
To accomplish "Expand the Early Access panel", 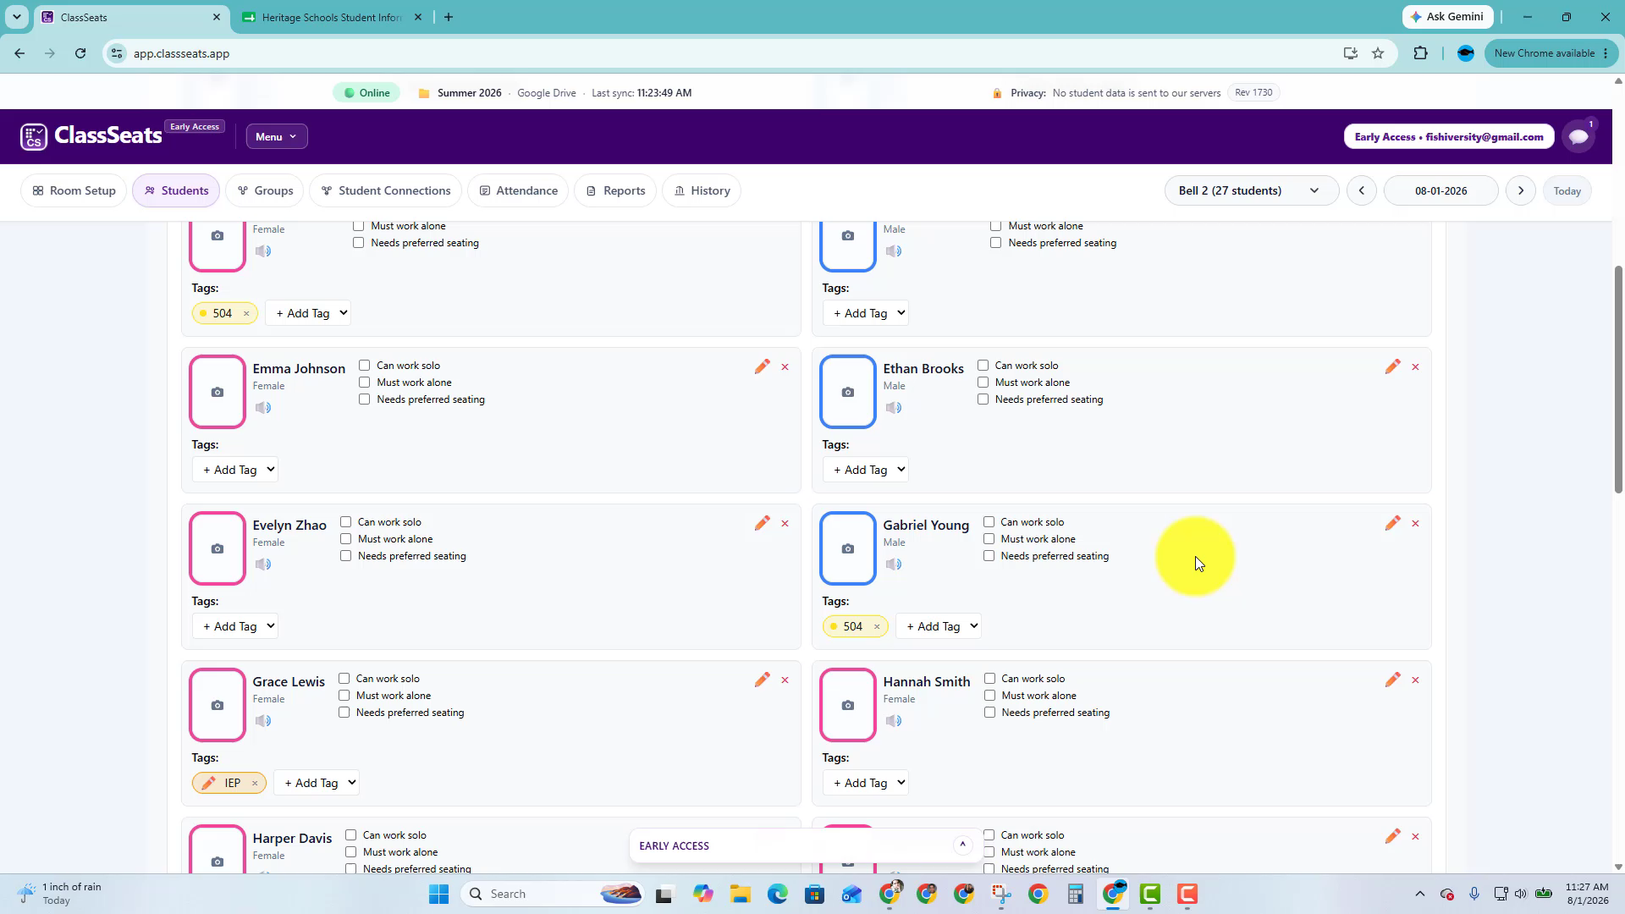I will click(x=962, y=845).
